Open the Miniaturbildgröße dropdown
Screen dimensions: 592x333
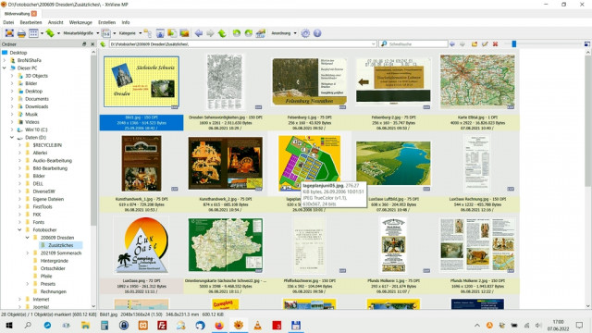coord(97,33)
